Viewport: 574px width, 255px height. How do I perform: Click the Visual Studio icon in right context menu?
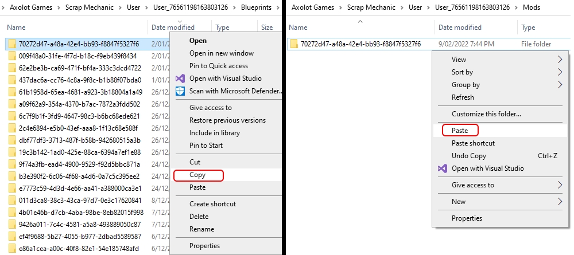click(443, 168)
